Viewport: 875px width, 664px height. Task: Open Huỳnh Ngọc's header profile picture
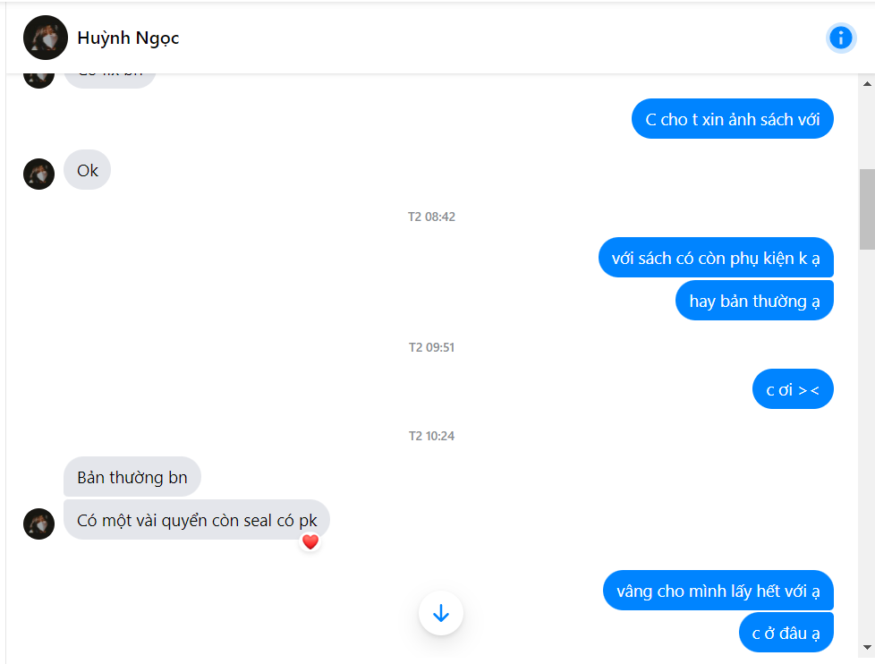coord(46,38)
